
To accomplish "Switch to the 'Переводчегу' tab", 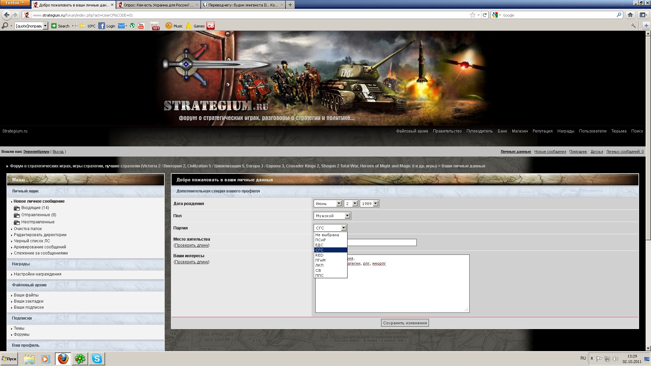I will (x=243, y=5).
